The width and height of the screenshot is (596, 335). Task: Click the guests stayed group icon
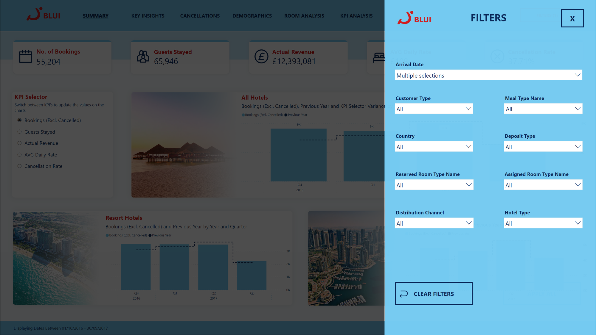click(143, 57)
